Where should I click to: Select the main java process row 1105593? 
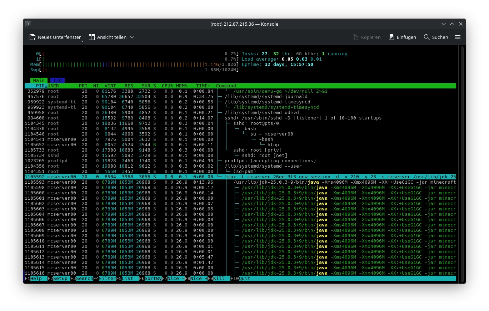(240, 182)
